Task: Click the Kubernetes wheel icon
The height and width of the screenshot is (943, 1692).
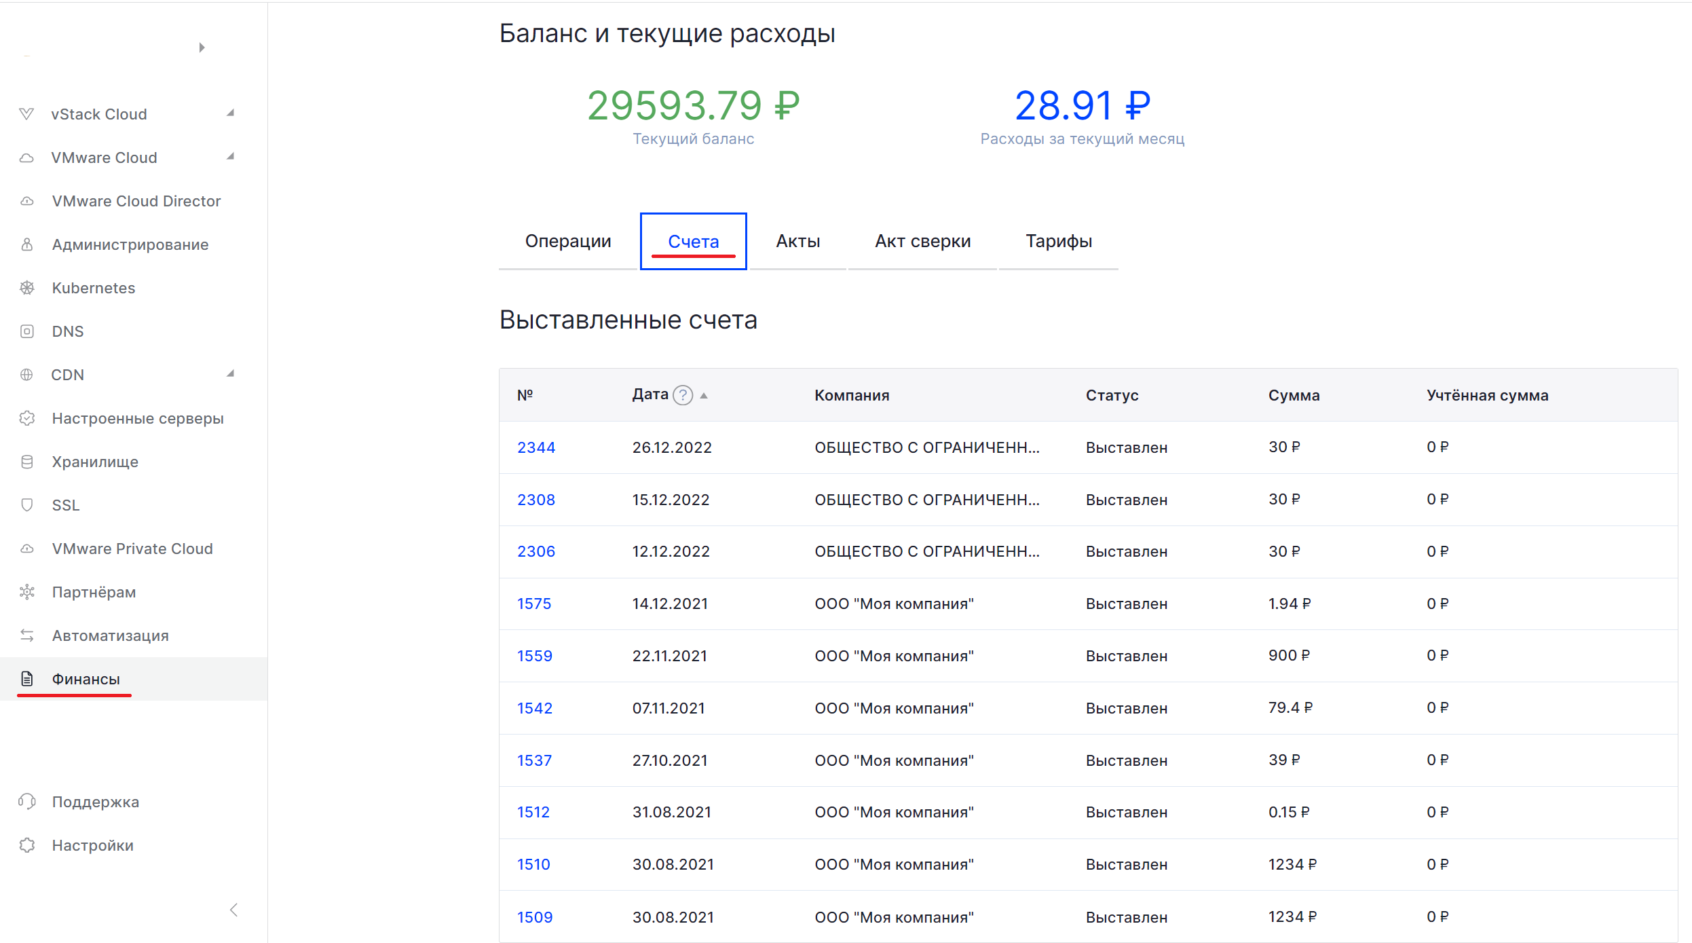Action: (x=26, y=288)
